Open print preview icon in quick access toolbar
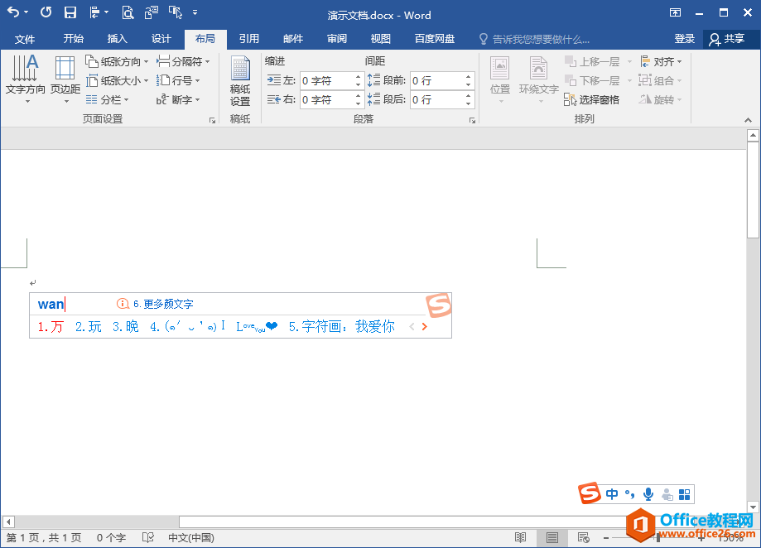The height and width of the screenshot is (548, 761). pyautogui.click(x=128, y=12)
